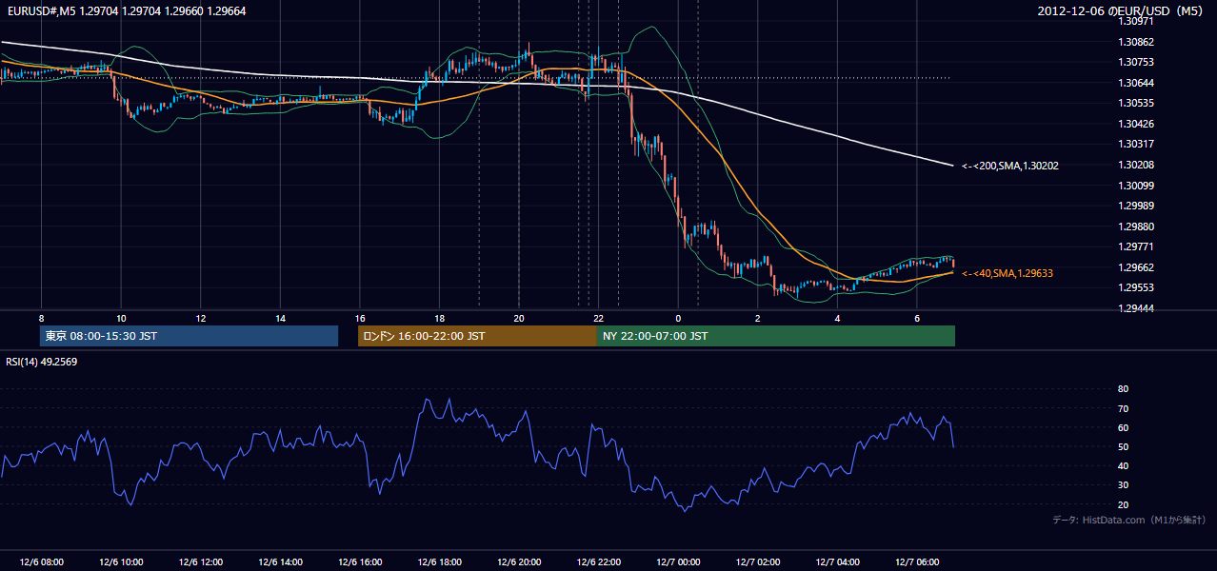Click price level 1.29880 on axis
The image size is (1217, 571).
coord(1136,226)
